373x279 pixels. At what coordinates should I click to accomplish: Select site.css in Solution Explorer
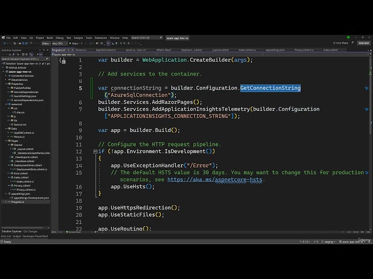pyautogui.click(x=20, y=112)
